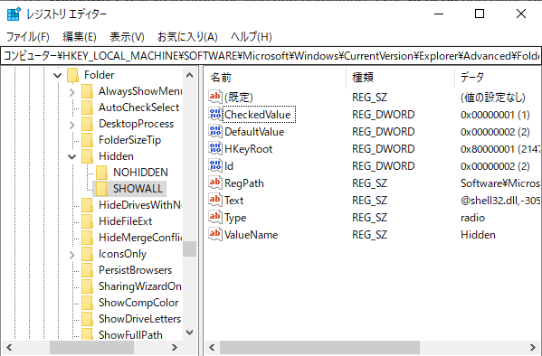
Task: Click the FolderSizeTip folder icon
Action: [x=87, y=140]
